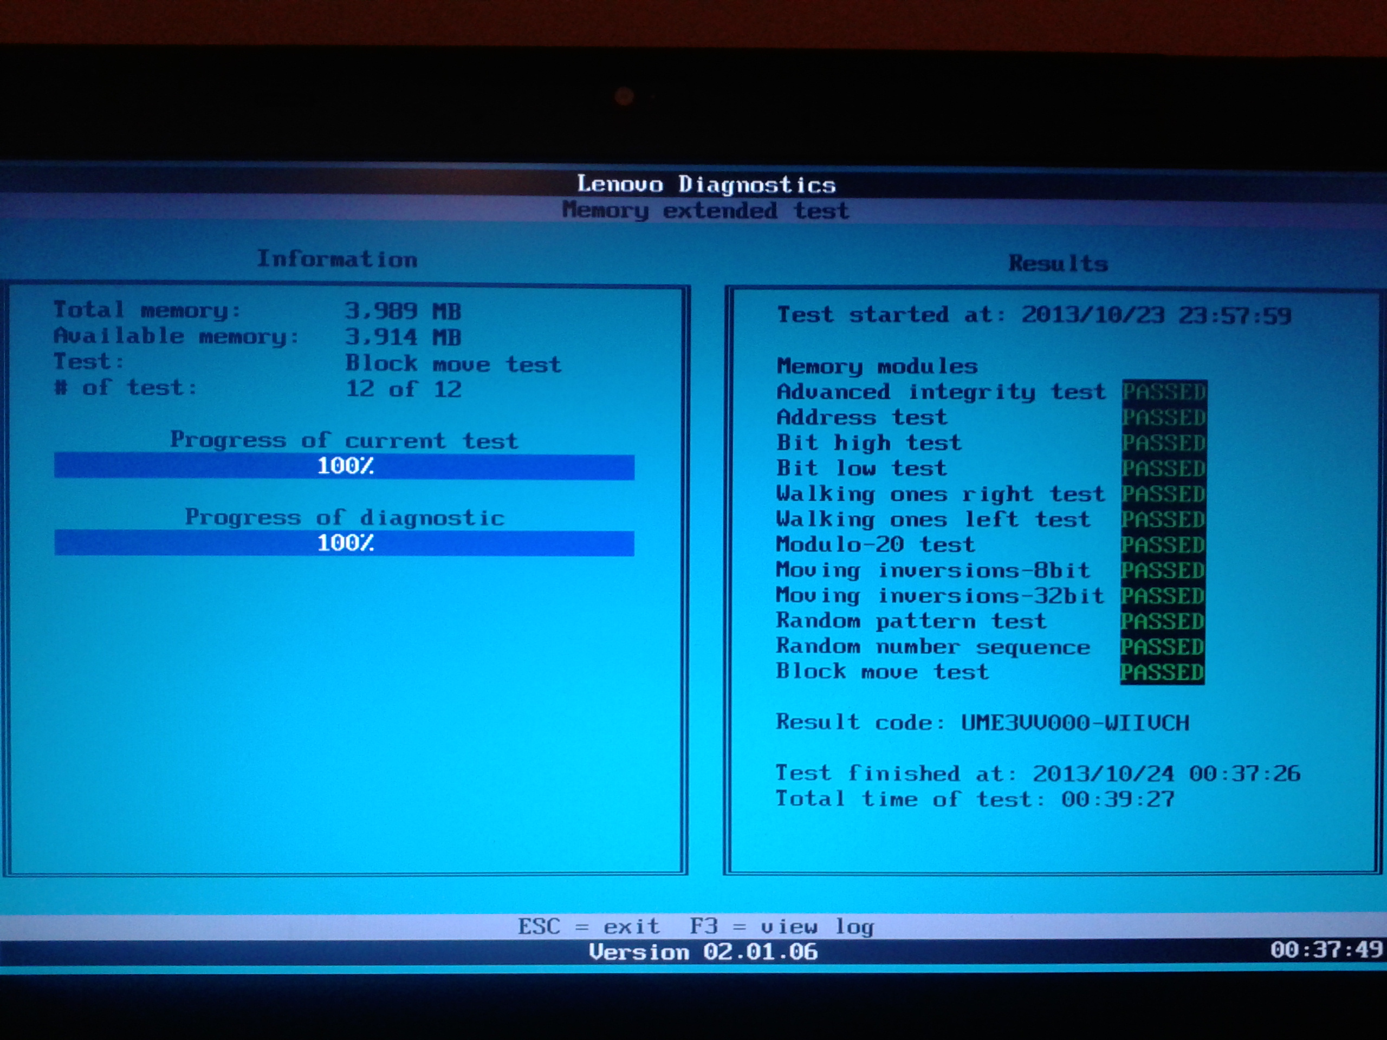The height and width of the screenshot is (1040, 1387).
Task: Click the 'Memory modules' heading
Action: click(x=877, y=366)
